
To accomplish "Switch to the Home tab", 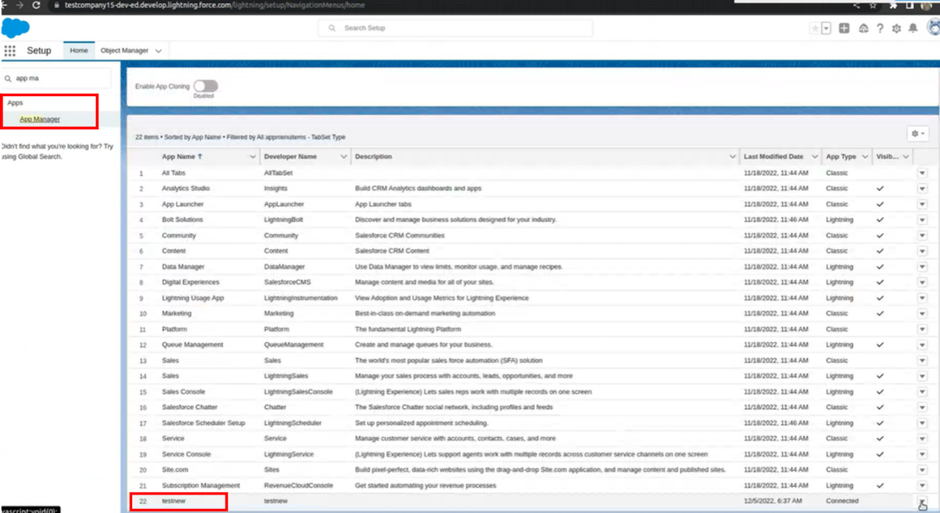I will pos(79,50).
